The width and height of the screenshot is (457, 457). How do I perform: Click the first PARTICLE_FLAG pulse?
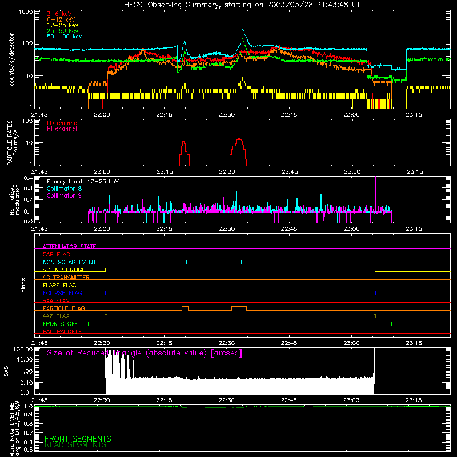pyautogui.click(x=185, y=307)
